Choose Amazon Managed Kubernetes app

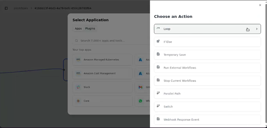pos(102,60)
